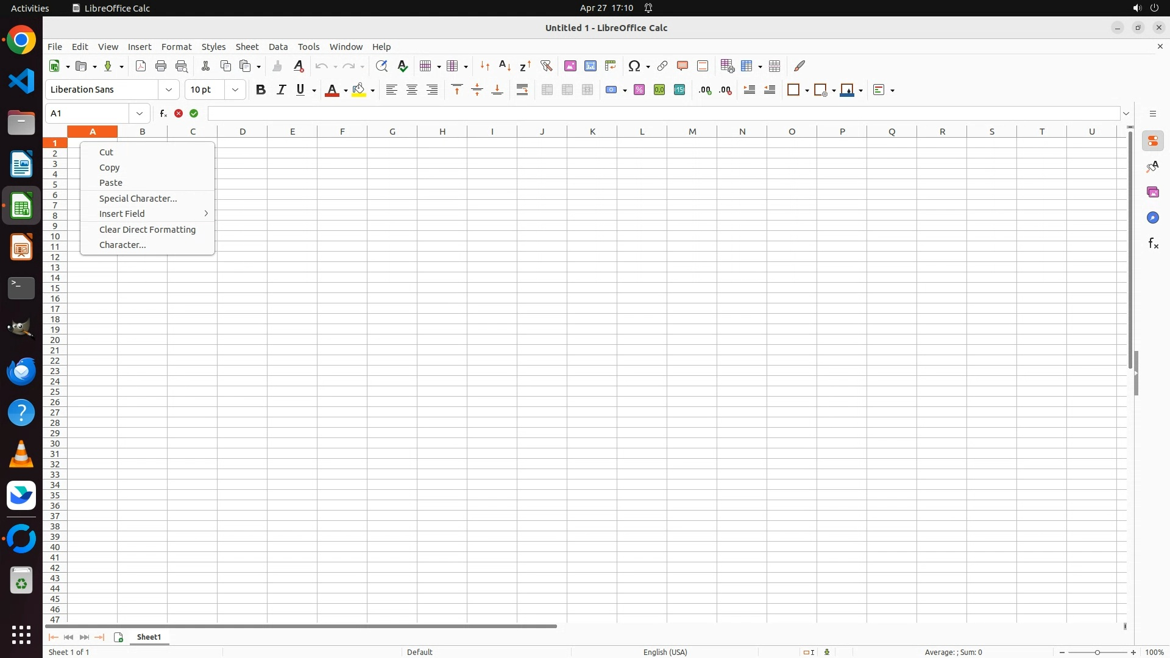Click Clear Direct Formatting entry

pos(147,230)
